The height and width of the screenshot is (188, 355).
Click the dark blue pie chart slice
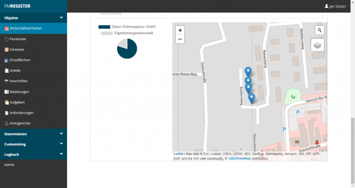click(x=128, y=51)
